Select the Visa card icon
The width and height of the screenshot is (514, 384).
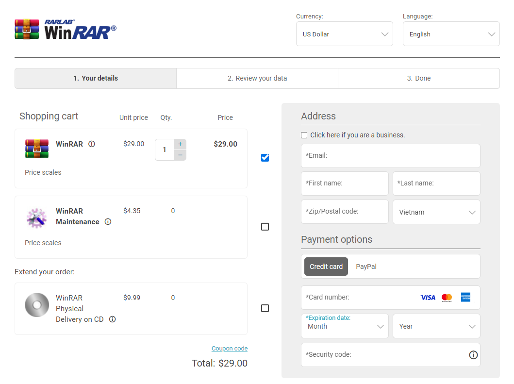[428, 297]
